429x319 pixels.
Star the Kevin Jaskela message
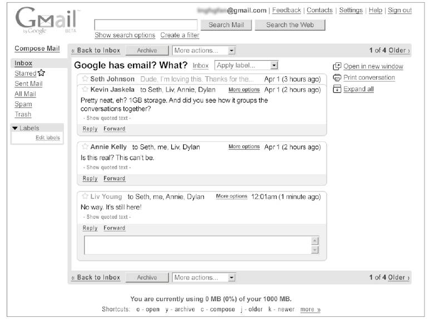[85, 90]
